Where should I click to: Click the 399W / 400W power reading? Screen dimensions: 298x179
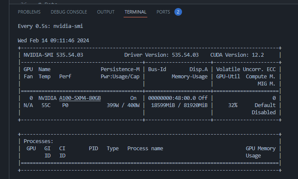123,105
